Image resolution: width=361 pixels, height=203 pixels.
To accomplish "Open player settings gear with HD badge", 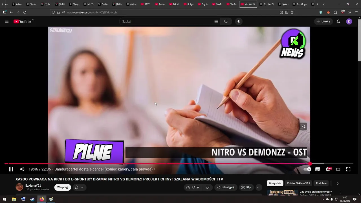I will [x=328, y=169].
